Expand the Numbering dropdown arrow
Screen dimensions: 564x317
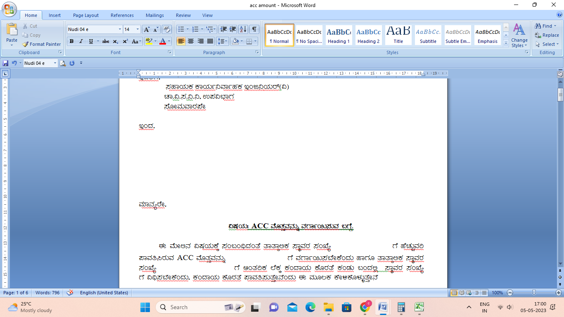pos(202,29)
